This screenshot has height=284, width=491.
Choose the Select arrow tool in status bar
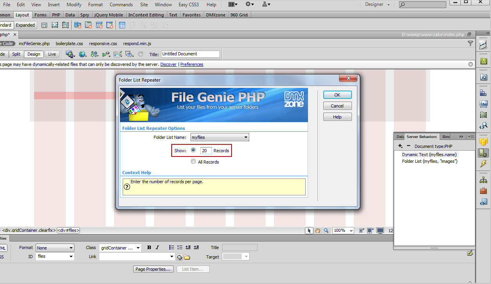coord(310,231)
